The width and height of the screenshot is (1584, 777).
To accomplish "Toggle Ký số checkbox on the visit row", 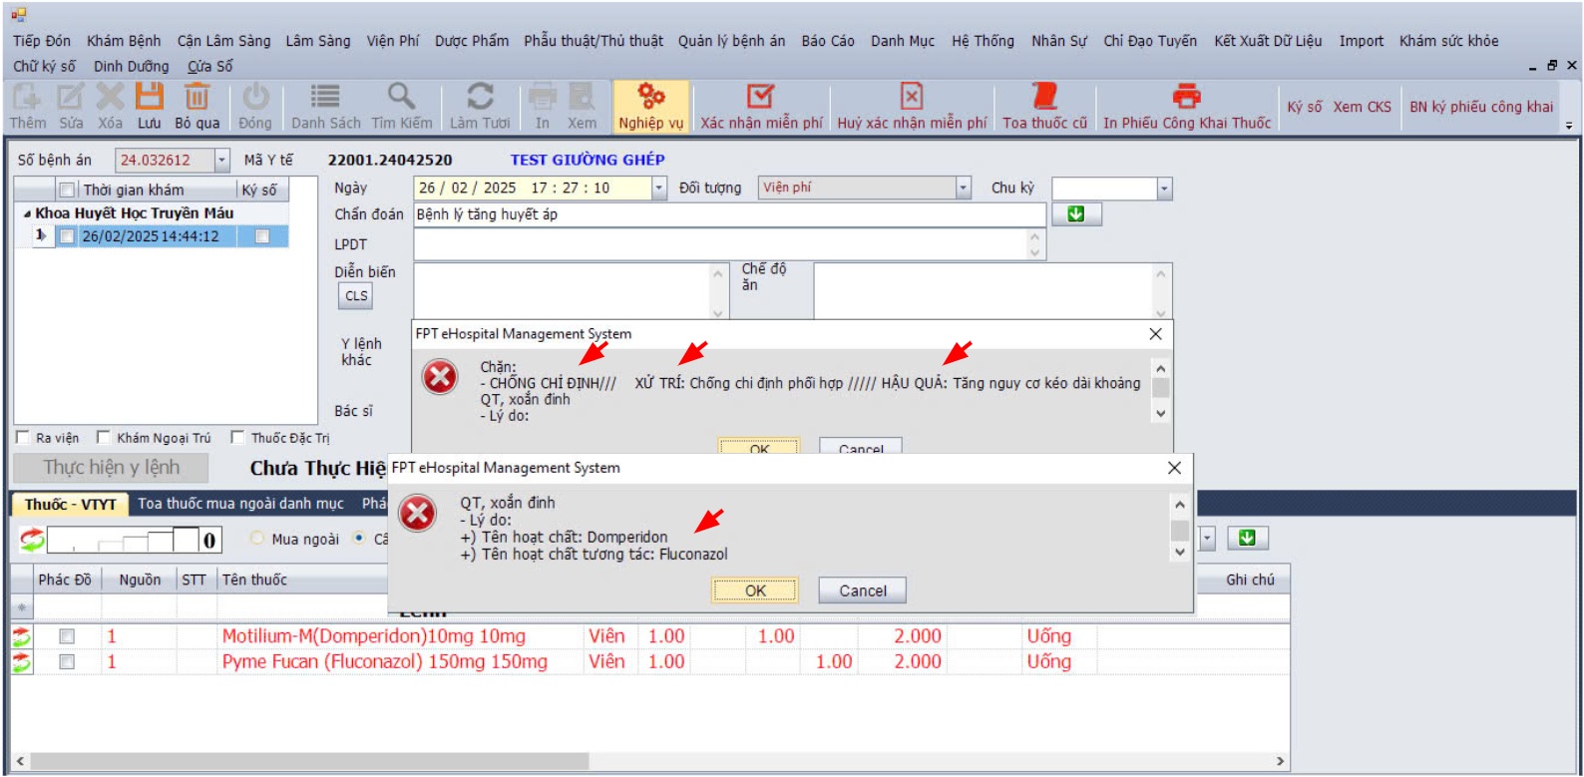I will tap(261, 236).
